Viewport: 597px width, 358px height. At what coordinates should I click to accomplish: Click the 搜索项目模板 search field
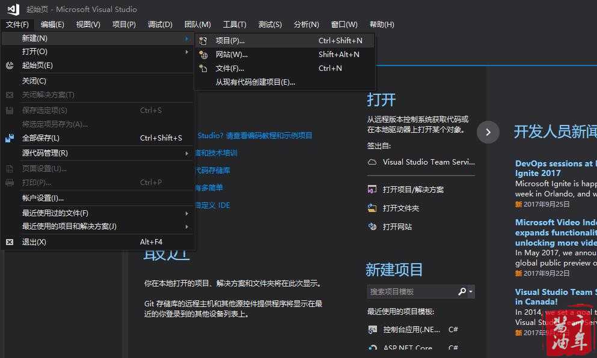pos(411,292)
